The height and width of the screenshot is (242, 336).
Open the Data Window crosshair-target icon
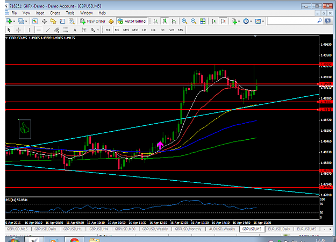(x=44, y=21)
